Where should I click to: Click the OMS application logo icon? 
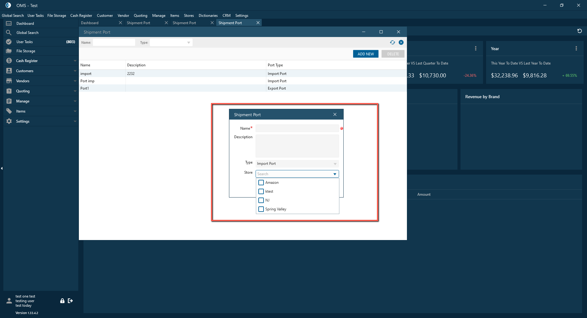[8, 6]
